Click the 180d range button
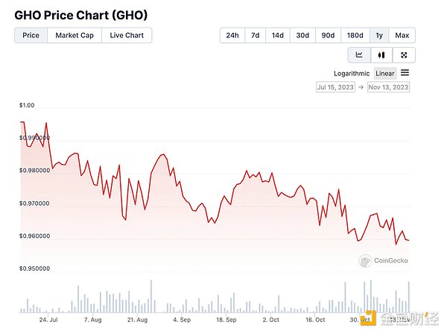447x334 pixels. 355,35
